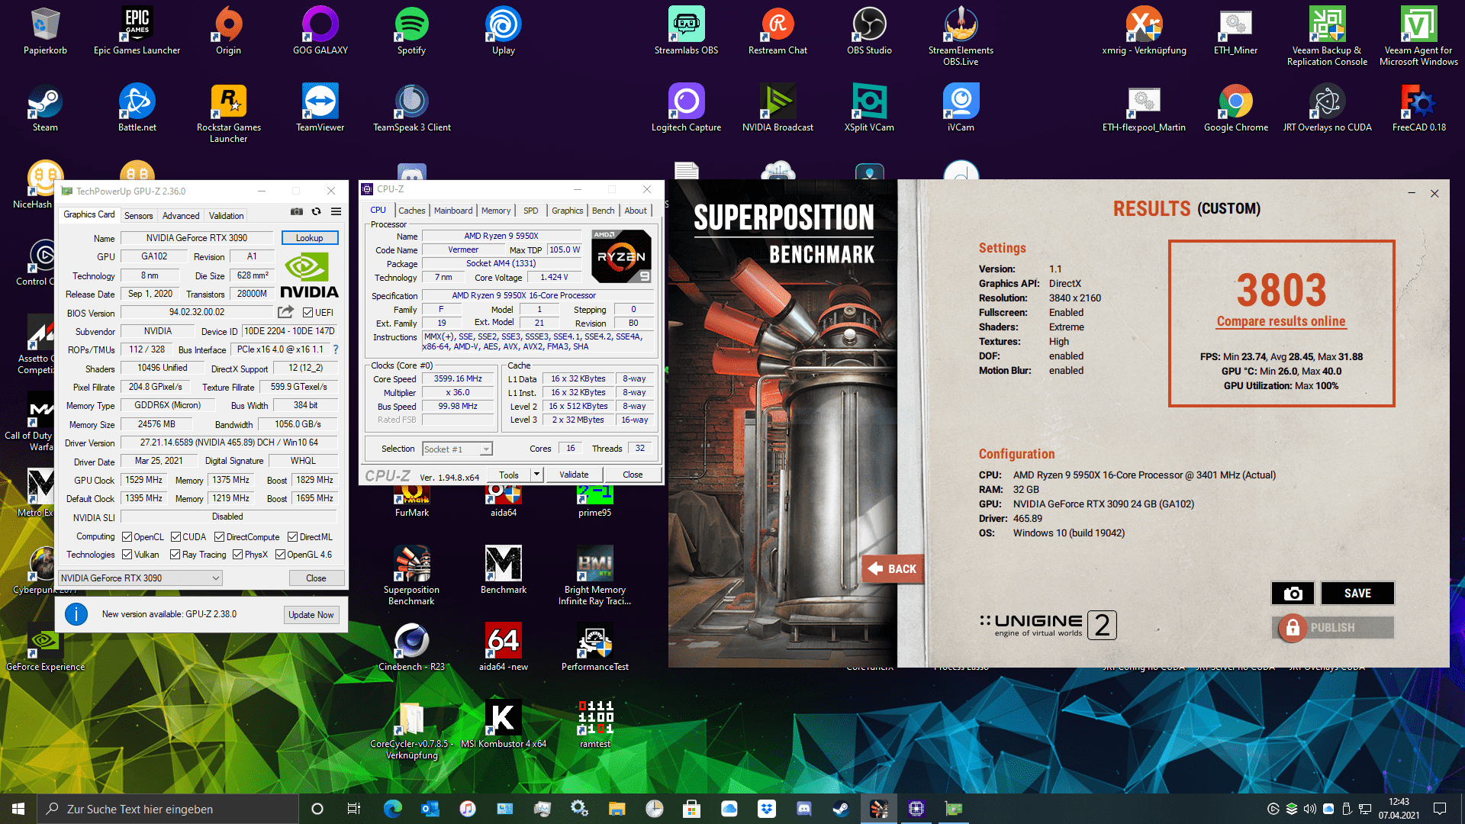This screenshot has width=1465, height=824.
Task: Toggle the OpenGL 4.6 checkbox
Action: pyautogui.click(x=280, y=555)
